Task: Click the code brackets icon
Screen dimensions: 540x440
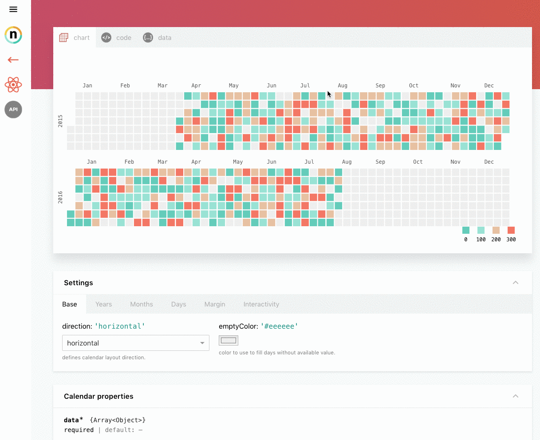Action: point(106,38)
